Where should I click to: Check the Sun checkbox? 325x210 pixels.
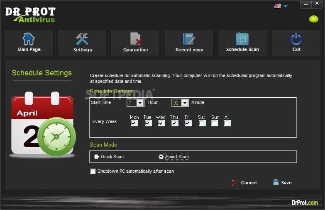pos(215,123)
